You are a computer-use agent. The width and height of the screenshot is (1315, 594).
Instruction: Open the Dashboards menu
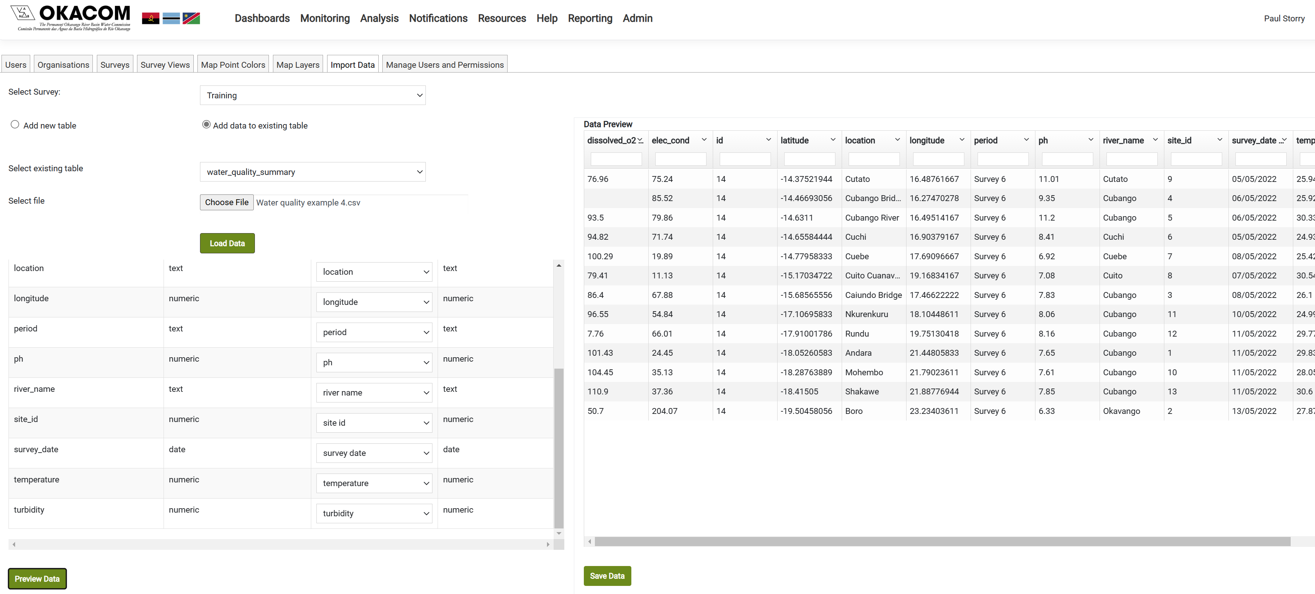coord(262,18)
